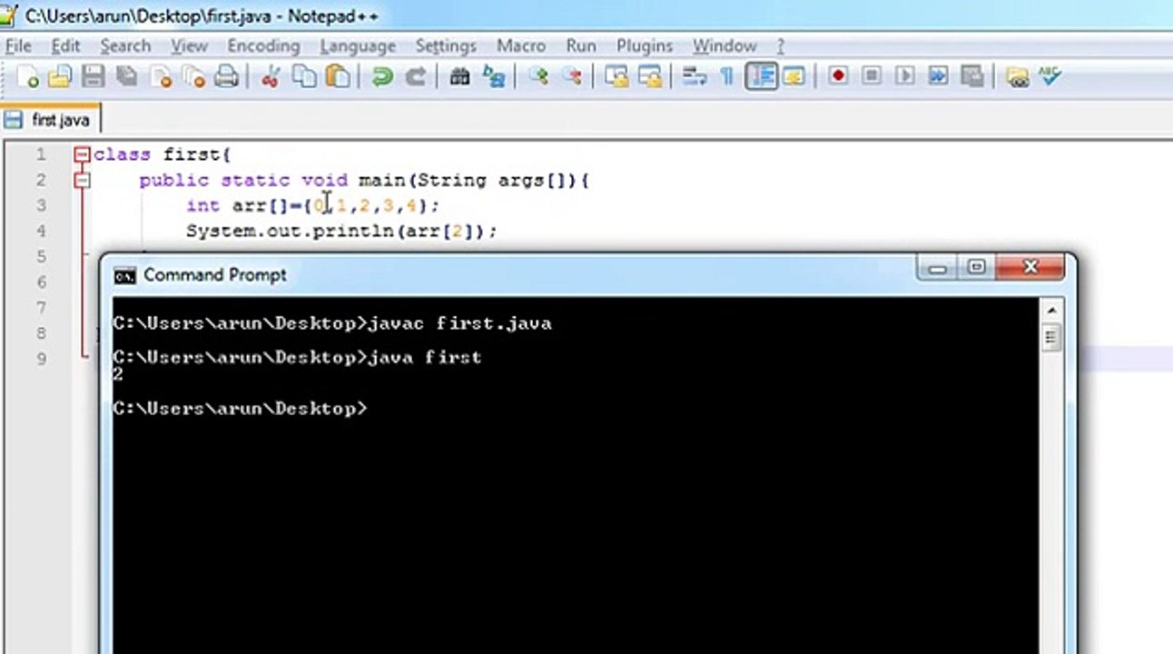Close the Command Prompt window

pyautogui.click(x=1030, y=267)
